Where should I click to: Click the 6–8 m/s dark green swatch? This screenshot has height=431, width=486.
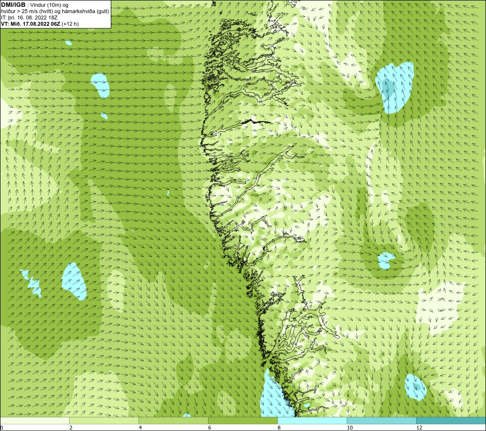click(243, 420)
